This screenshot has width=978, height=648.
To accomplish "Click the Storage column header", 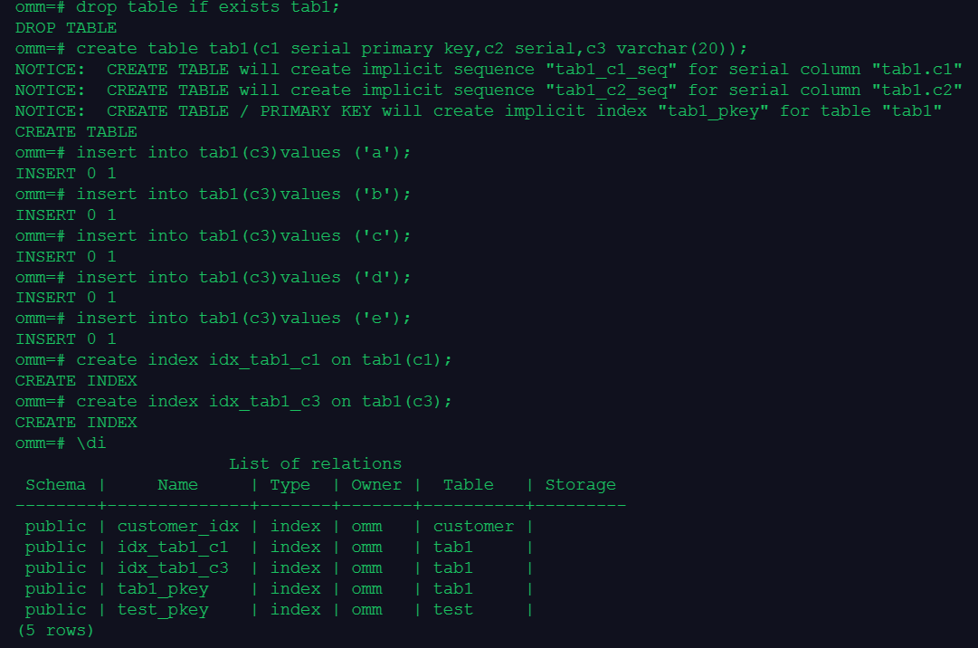I will [580, 485].
